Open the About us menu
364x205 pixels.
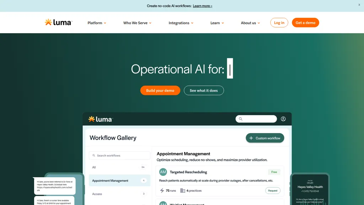250,23
